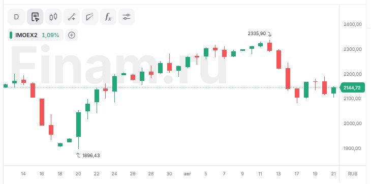Image resolution: width=371 pixels, height=184 pixels.
Task: Click the plus icon to add instrument
Action: click(x=72, y=35)
